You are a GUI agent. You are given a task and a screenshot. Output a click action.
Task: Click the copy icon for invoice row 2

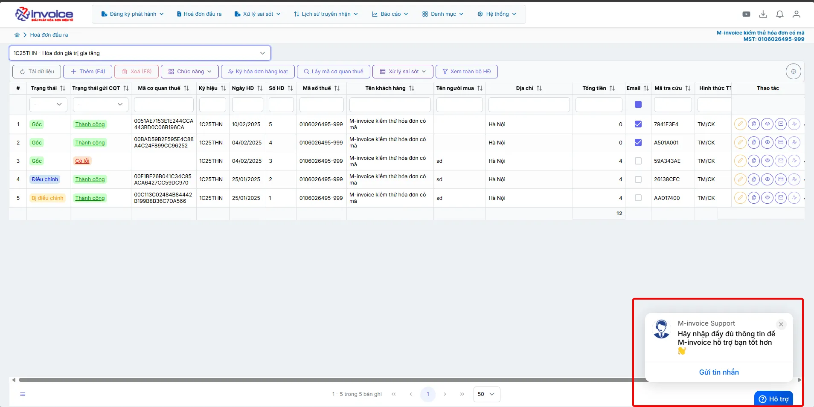point(754,143)
